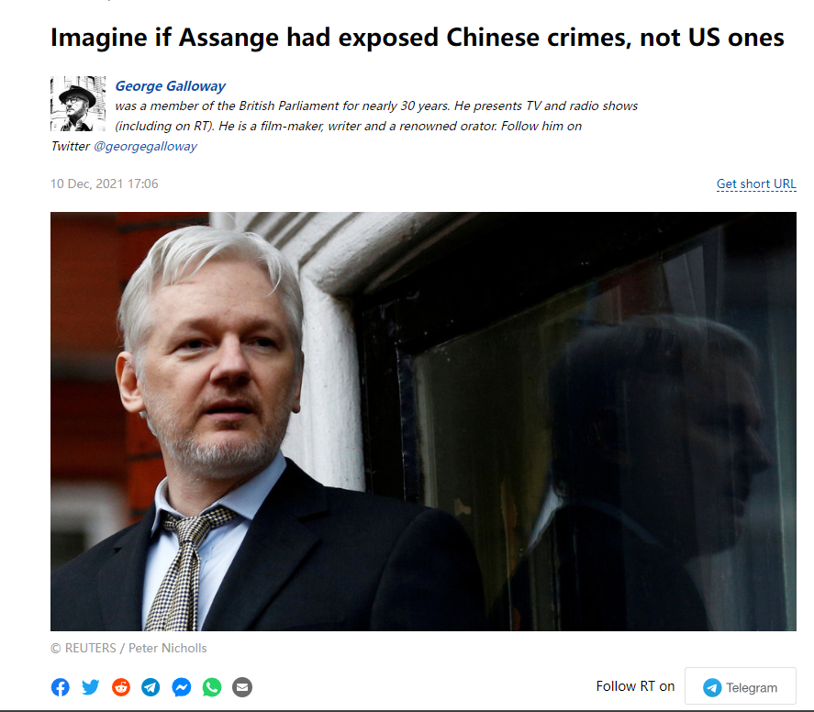Share article on WhatsApp

point(212,687)
